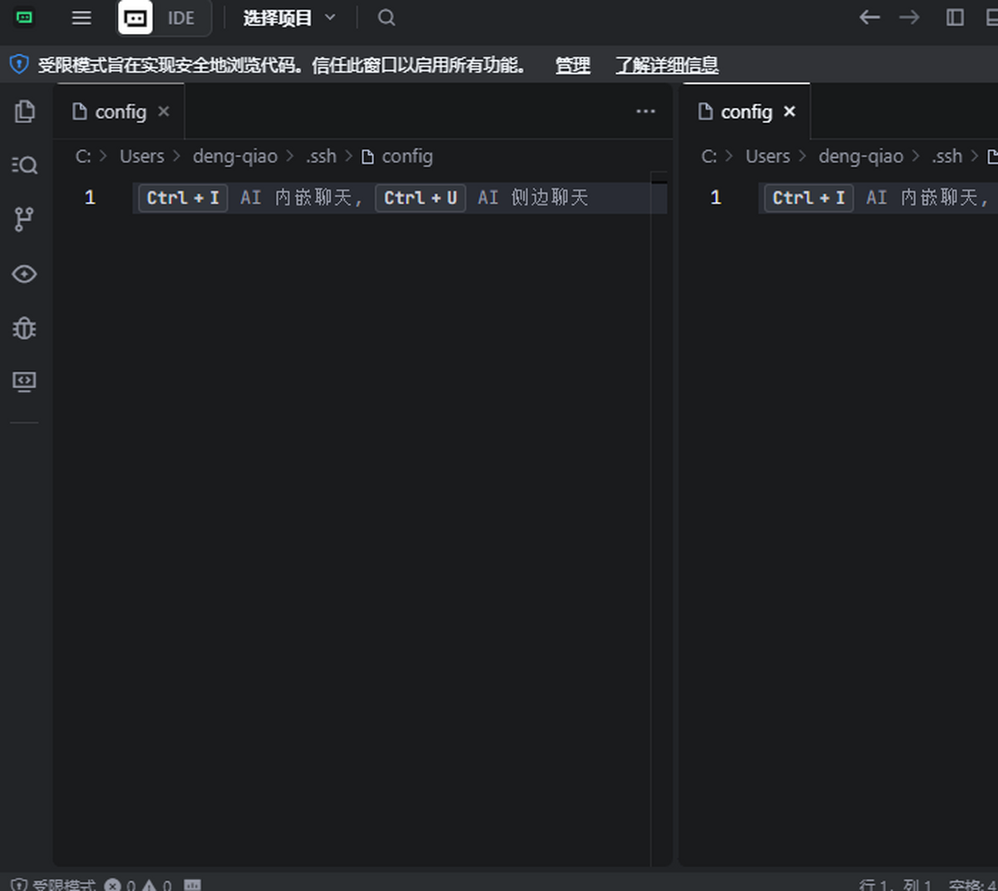Switch to the IDE mode button

coord(180,18)
